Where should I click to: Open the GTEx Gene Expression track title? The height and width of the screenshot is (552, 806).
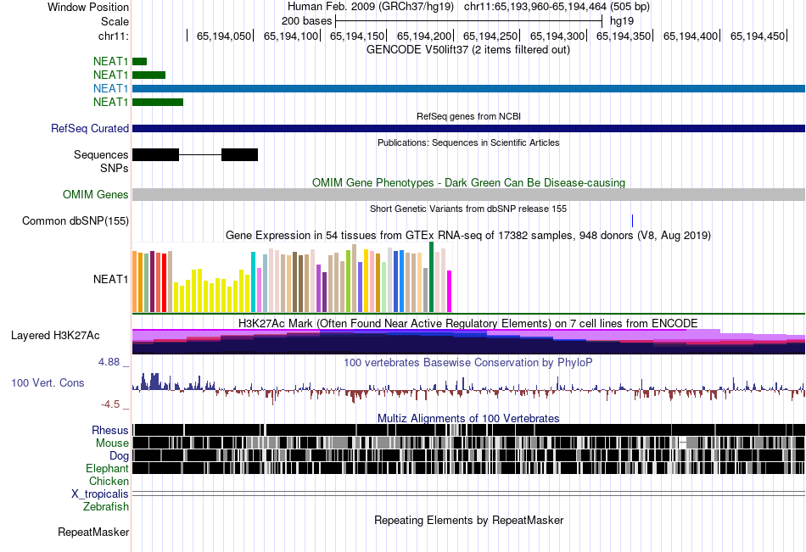coord(468,236)
